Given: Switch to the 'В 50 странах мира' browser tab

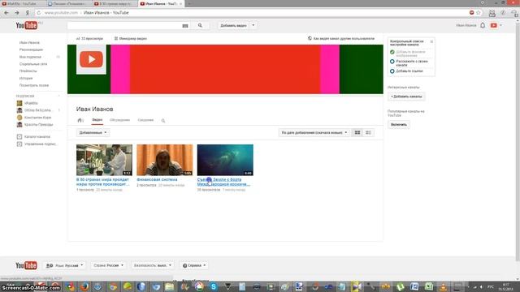Looking at the screenshot, I should 115,3.
